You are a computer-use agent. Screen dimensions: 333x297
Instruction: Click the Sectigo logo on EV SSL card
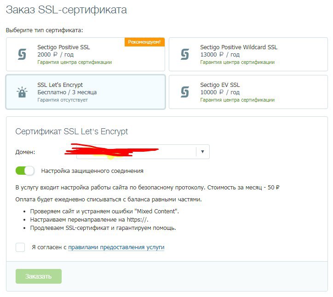[185, 92]
